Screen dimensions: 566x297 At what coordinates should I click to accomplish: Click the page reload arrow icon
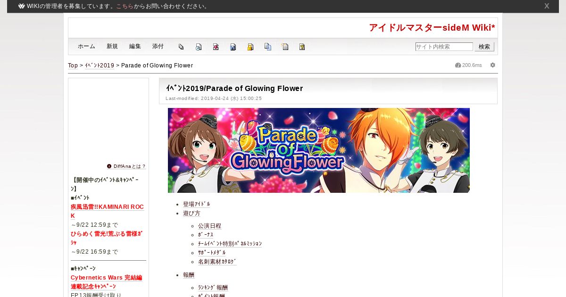(199, 47)
